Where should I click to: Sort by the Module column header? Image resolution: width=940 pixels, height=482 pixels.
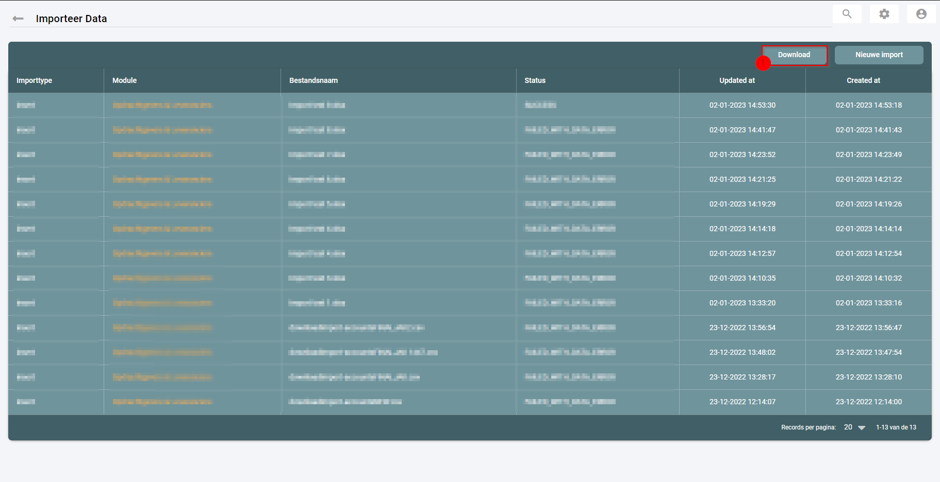tap(124, 80)
